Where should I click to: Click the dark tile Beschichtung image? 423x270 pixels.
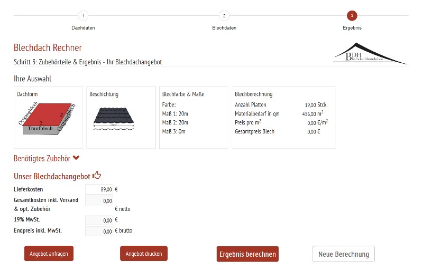click(115, 118)
